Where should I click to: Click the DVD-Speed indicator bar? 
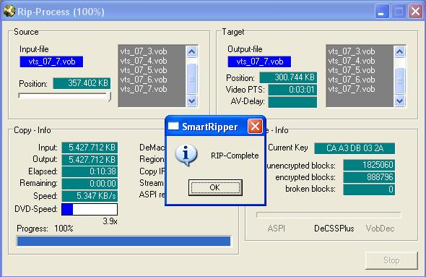(90, 210)
